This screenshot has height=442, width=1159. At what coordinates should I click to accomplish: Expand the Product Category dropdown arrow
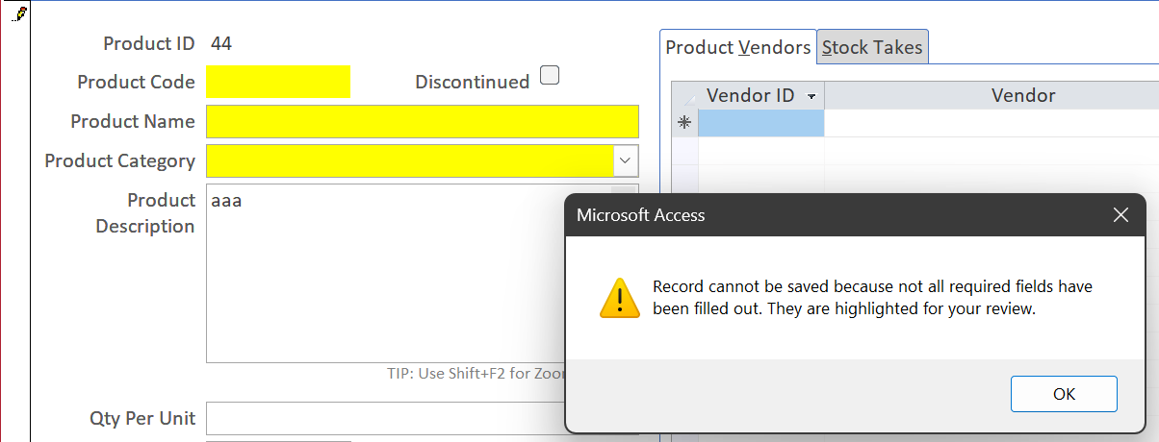tap(626, 160)
